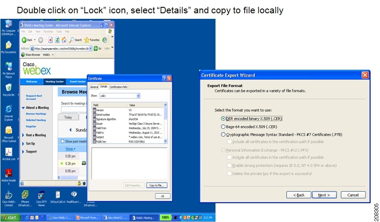Image resolution: width=380 pixels, height=222 pixels.
Task: Open the Meeting Center tab
Action: point(54,82)
